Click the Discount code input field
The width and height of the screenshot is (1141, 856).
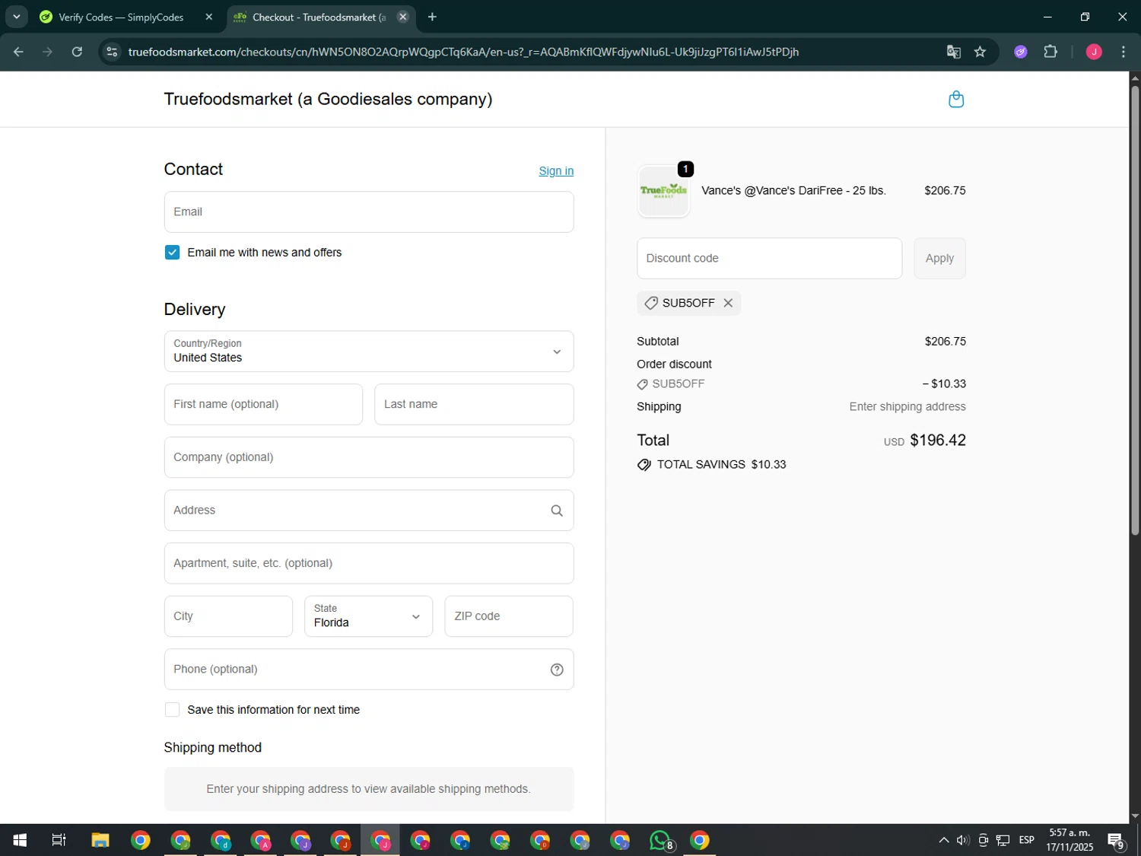coord(769,259)
